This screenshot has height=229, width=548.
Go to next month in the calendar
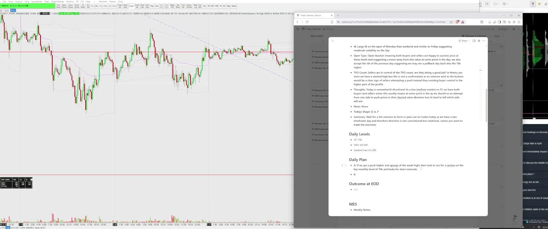(503, 36)
